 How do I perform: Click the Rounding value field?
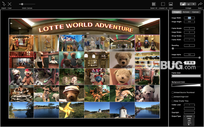click(x=189, y=45)
